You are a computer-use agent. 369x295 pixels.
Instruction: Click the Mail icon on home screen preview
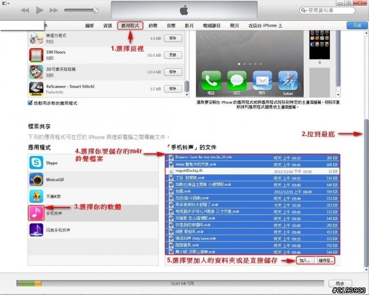click(262, 81)
